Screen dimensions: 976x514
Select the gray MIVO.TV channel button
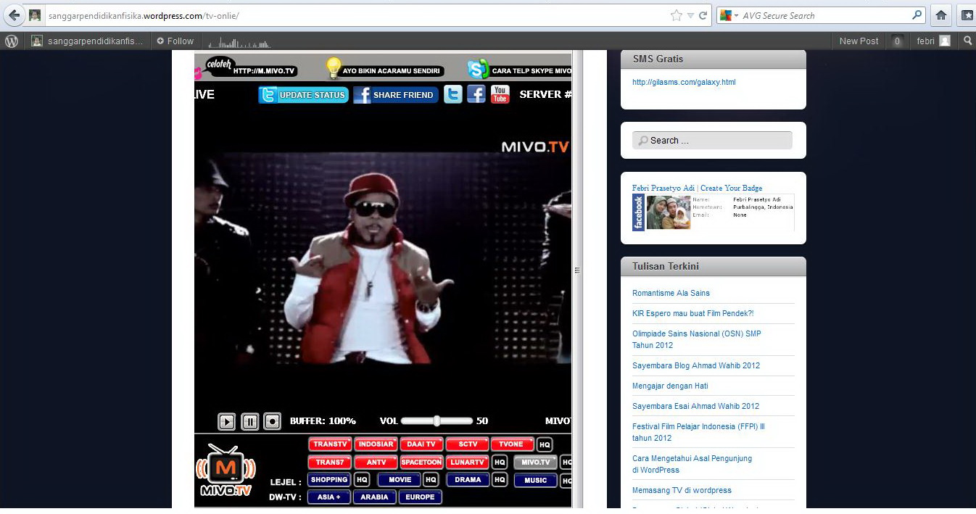(535, 462)
